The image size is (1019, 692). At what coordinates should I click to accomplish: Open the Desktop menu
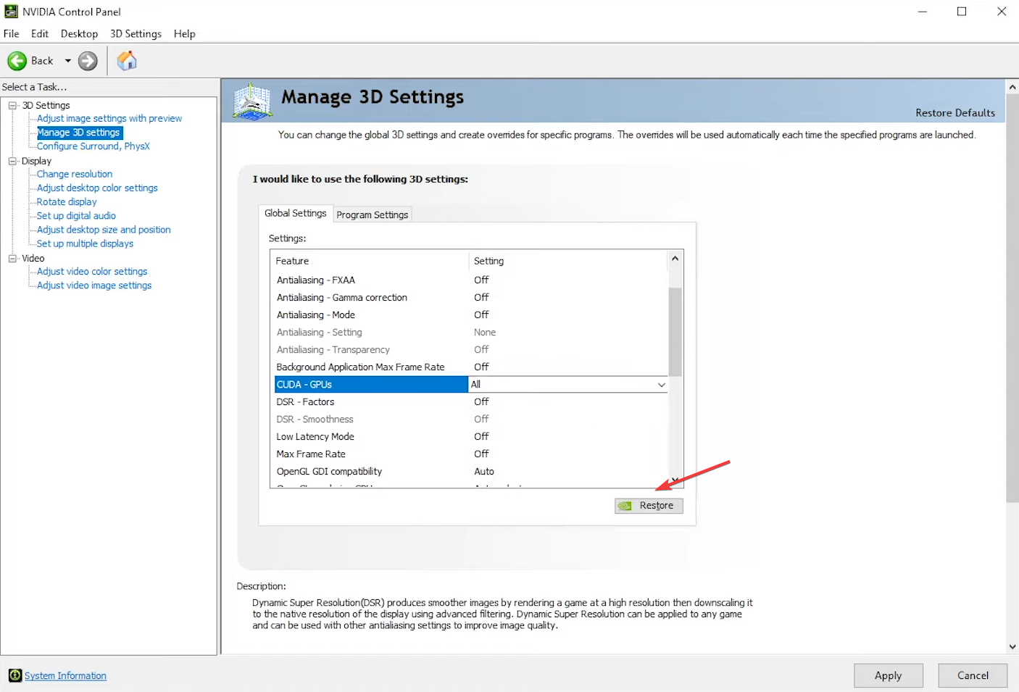pos(79,33)
